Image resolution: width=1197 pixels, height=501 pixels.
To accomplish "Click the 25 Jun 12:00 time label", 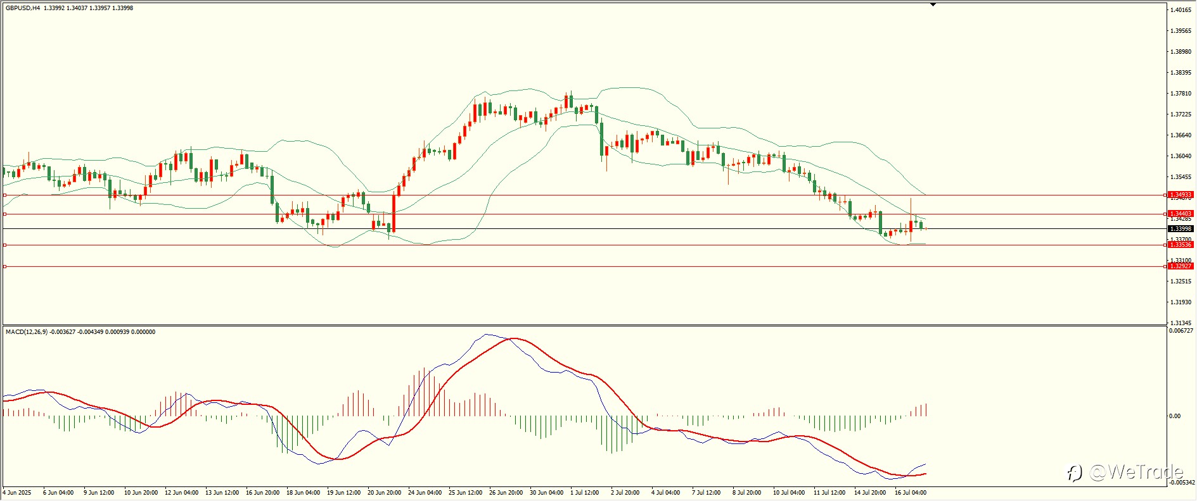I will click(x=466, y=492).
